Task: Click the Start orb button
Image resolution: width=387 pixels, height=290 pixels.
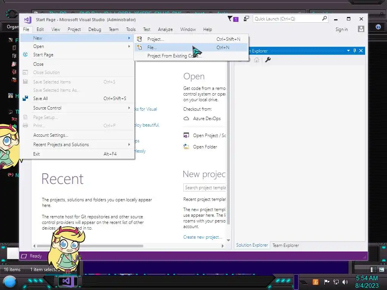Action: (9, 282)
